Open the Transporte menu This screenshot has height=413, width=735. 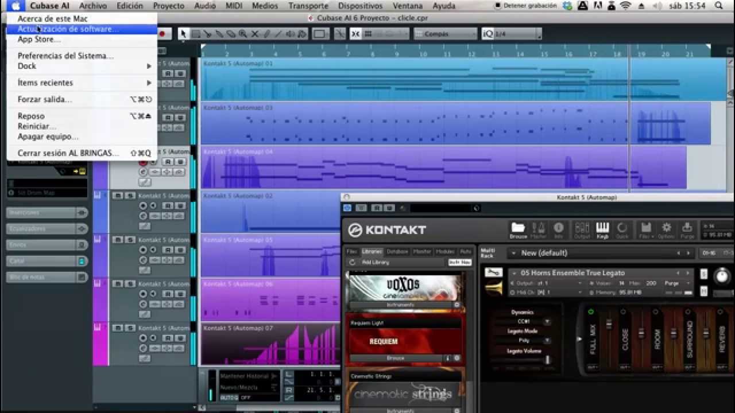[308, 6]
